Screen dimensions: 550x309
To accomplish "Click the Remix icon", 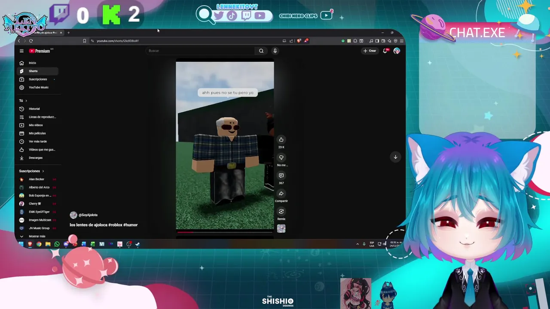I will coord(281,212).
